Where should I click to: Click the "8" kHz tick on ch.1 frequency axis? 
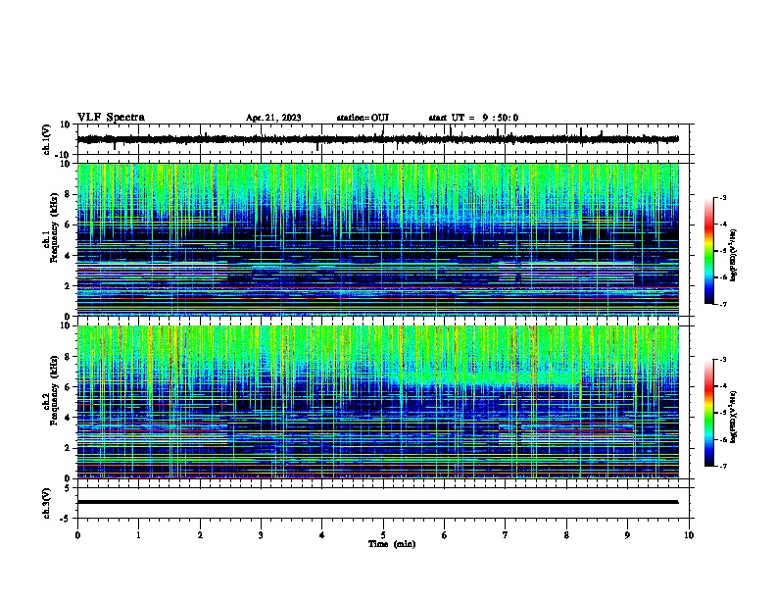(x=68, y=194)
